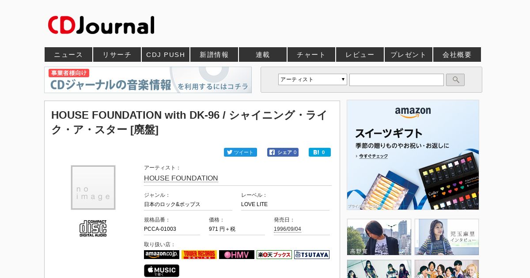
Task: Open the 会社概要 menu item
Action: [x=457, y=55]
